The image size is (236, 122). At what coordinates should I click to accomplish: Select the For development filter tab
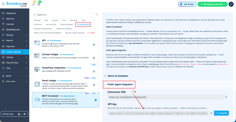click(83, 24)
